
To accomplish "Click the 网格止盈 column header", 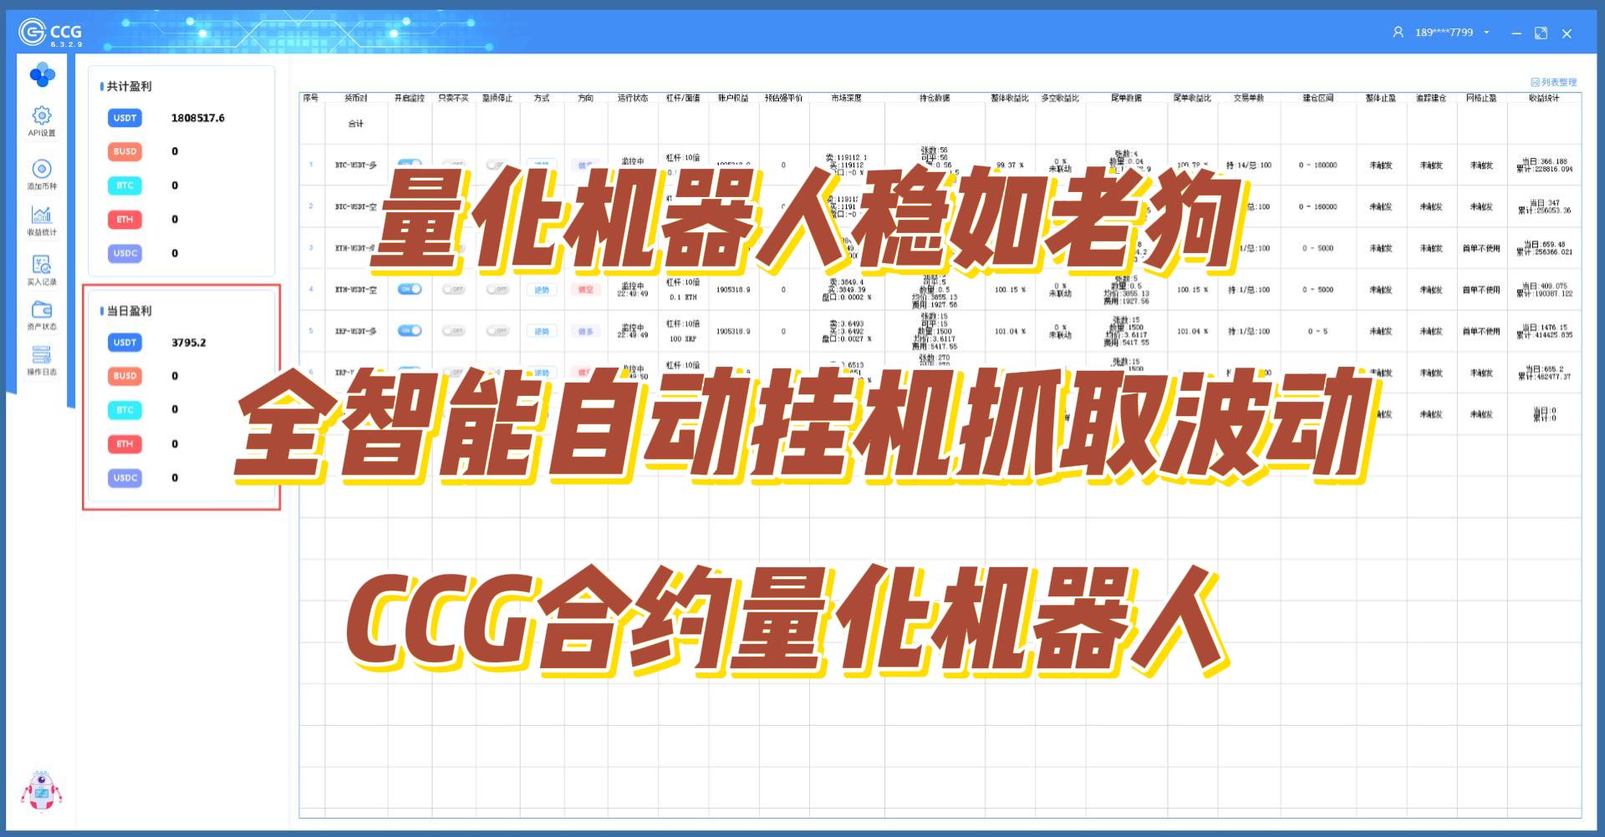I will click(x=1481, y=98).
